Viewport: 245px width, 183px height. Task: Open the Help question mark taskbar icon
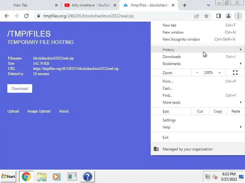click(88, 177)
